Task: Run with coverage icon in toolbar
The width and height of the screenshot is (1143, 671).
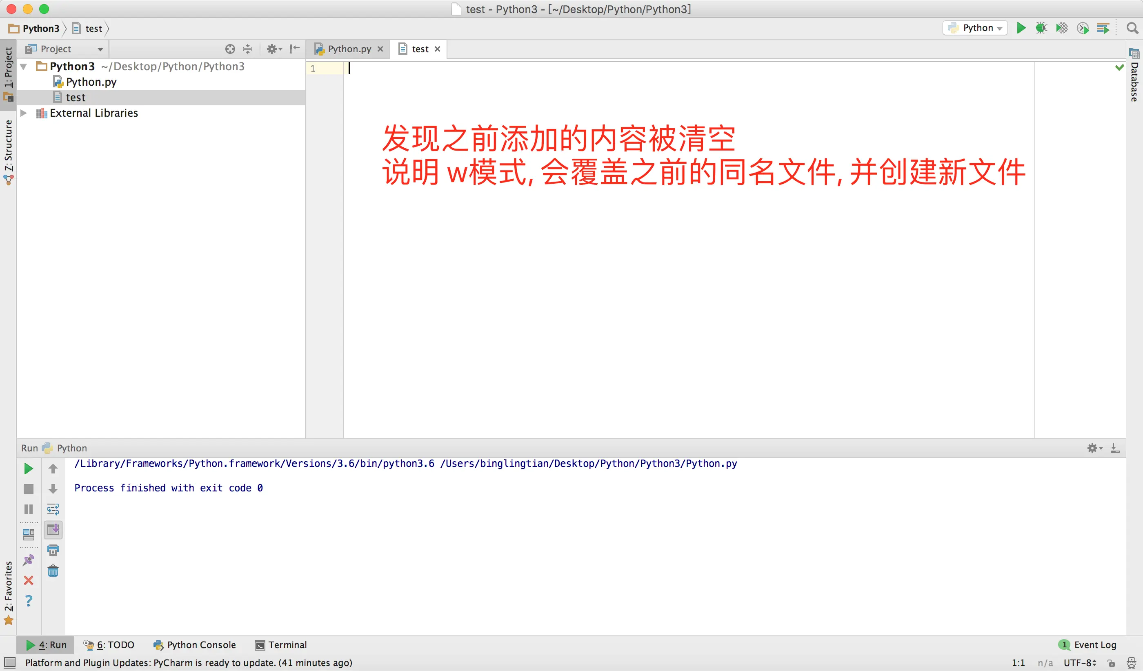Action: tap(1062, 28)
